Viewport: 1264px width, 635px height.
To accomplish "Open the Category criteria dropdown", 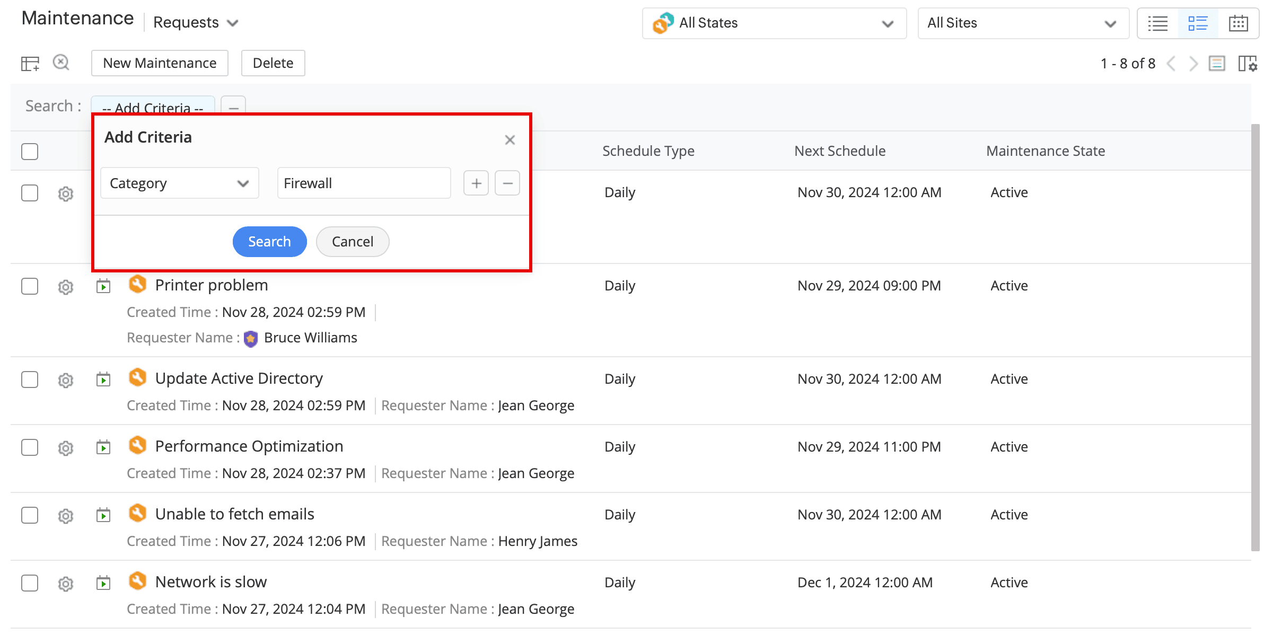I will coord(179,183).
